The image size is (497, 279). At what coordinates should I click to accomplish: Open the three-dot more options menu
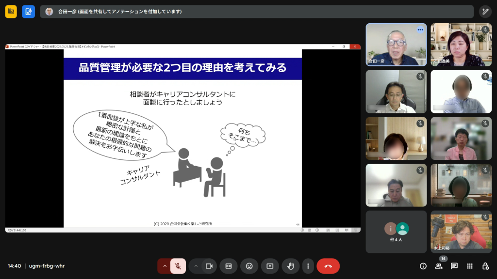(308, 266)
